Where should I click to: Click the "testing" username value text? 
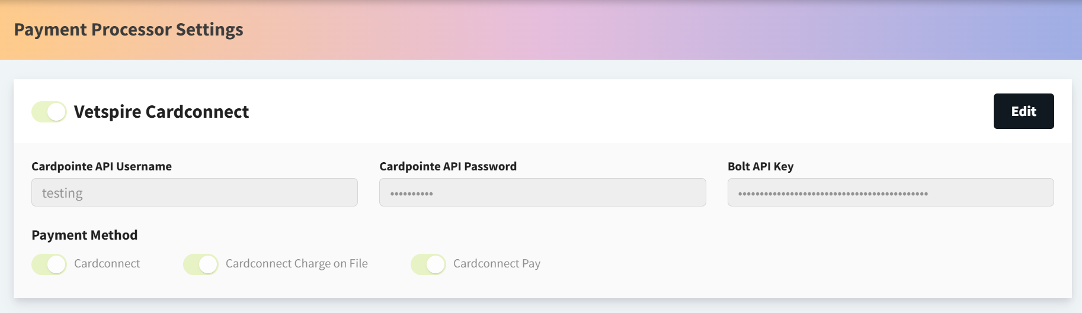point(62,193)
